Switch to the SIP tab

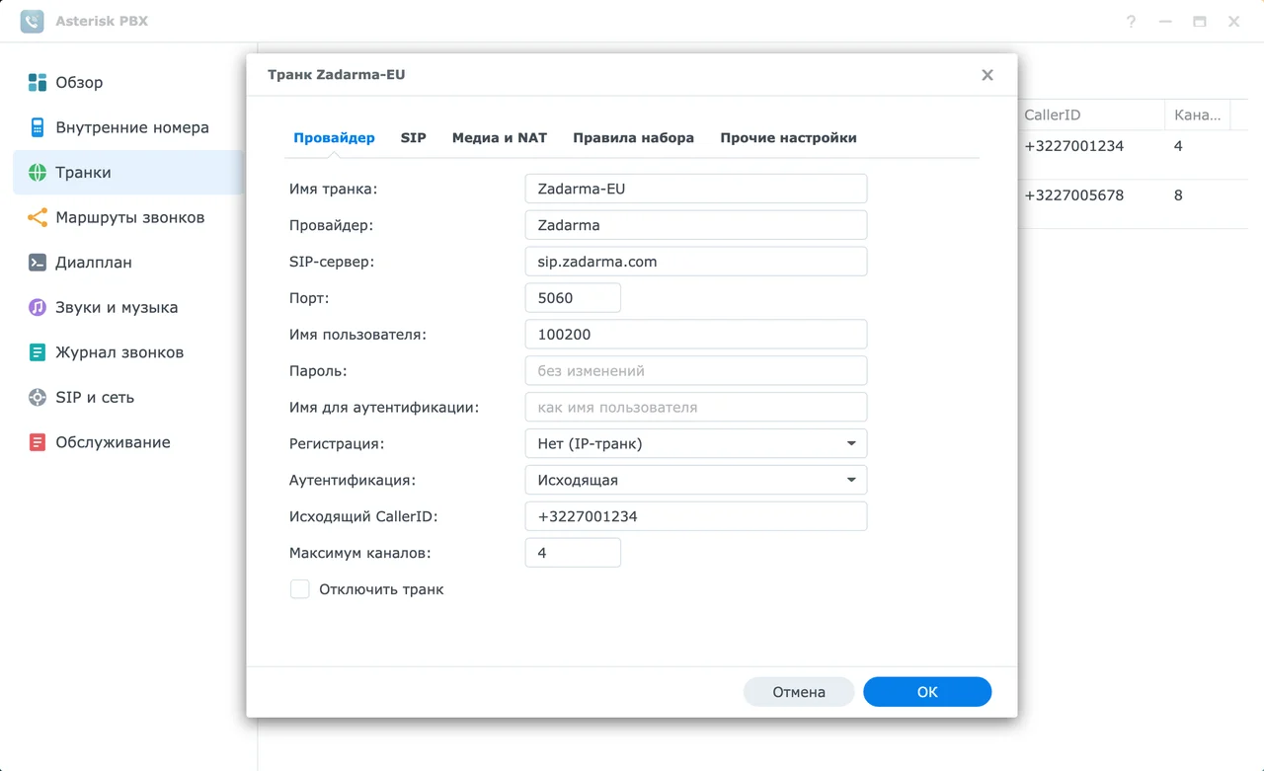(413, 138)
